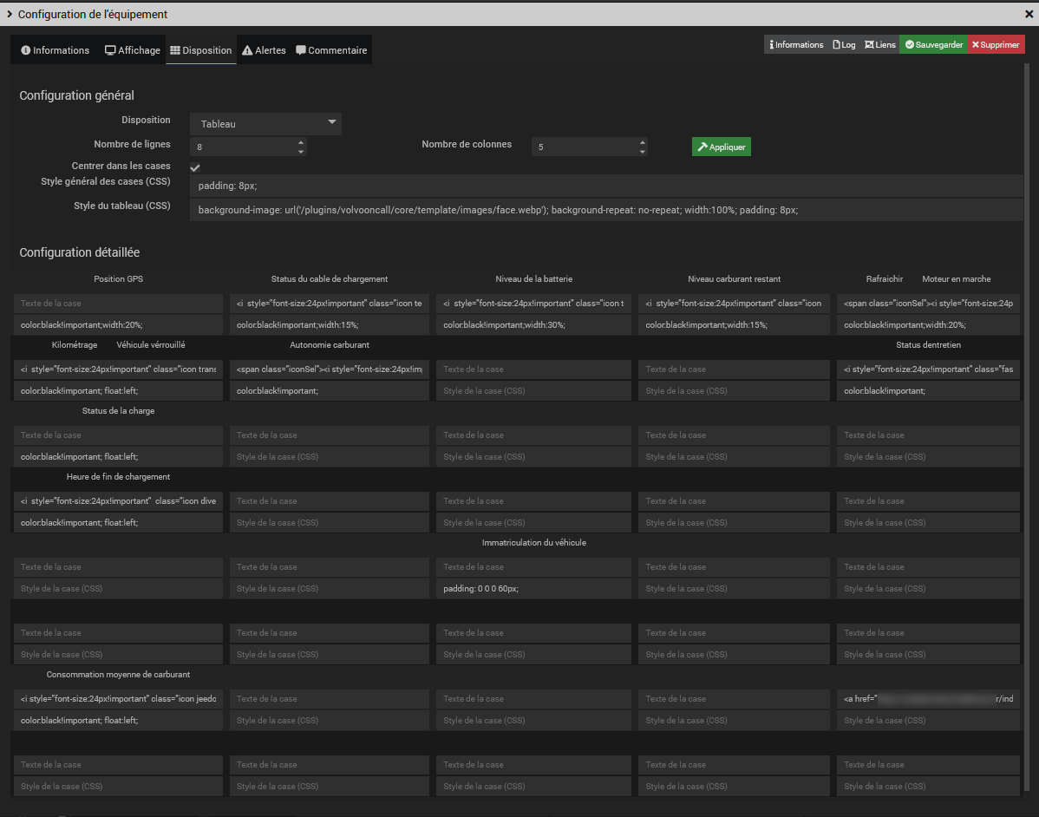The height and width of the screenshot is (817, 1039).
Task: Edit the text field under Status dentretien
Action: point(928,369)
